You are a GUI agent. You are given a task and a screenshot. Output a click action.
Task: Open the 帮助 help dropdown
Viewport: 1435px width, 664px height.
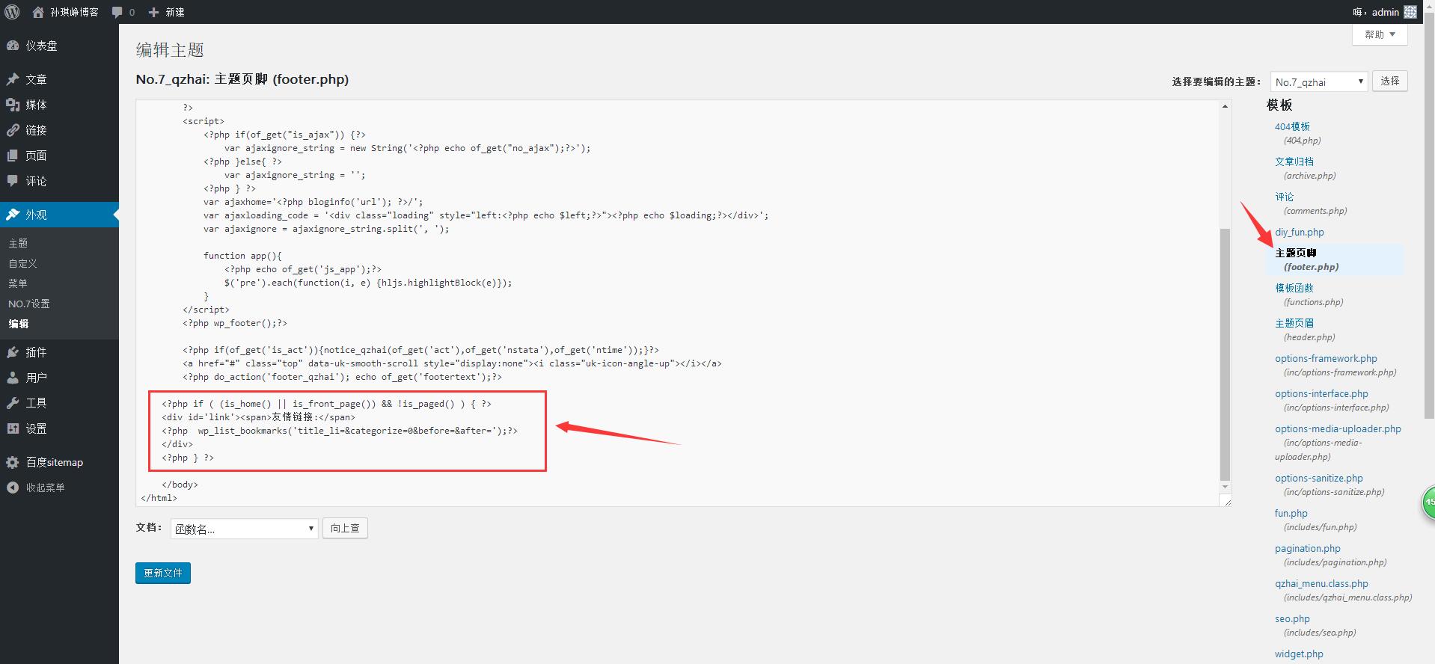tap(1380, 34)
